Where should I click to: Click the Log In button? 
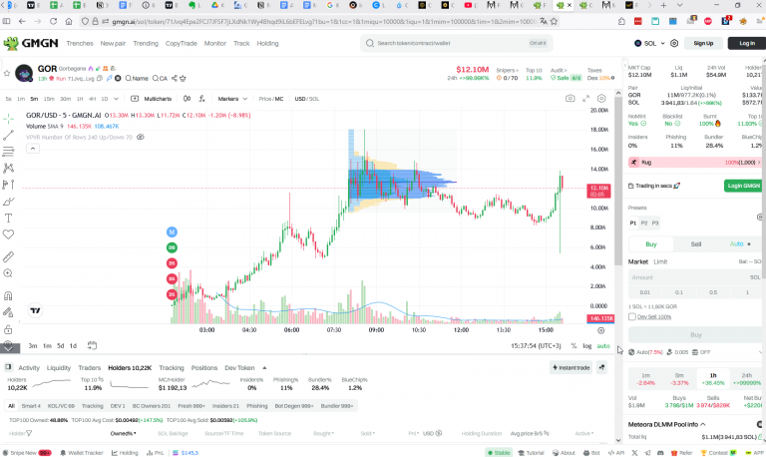click(747, 43)
